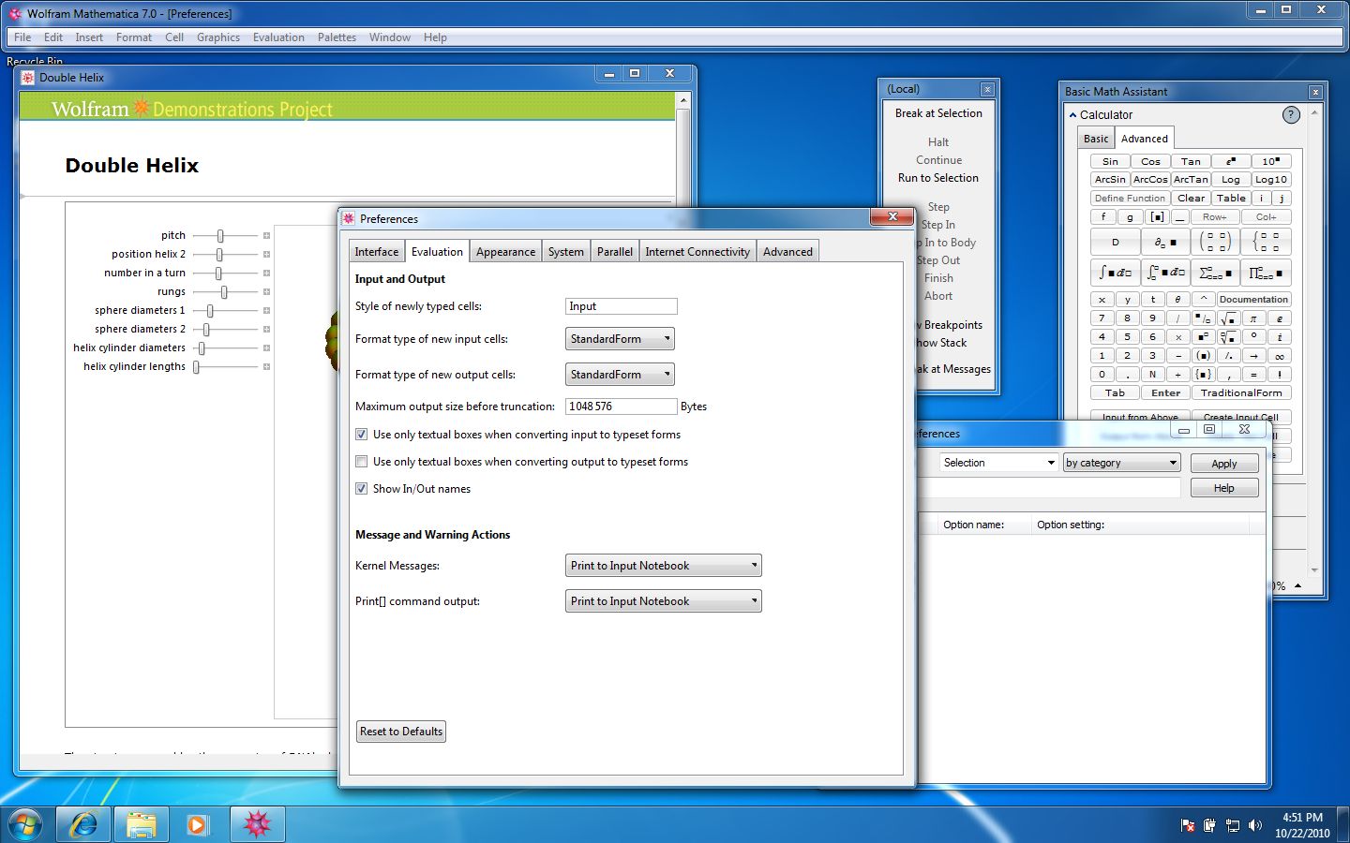Click the plus toggle beside pitch slider
The height and width of the screenshot is (843, 1350).
266,236
